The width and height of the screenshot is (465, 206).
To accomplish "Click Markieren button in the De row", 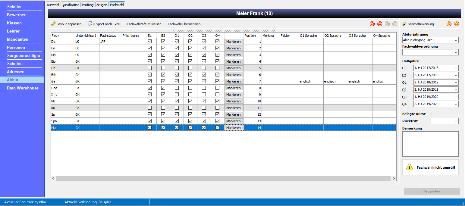I will (234, 42).
